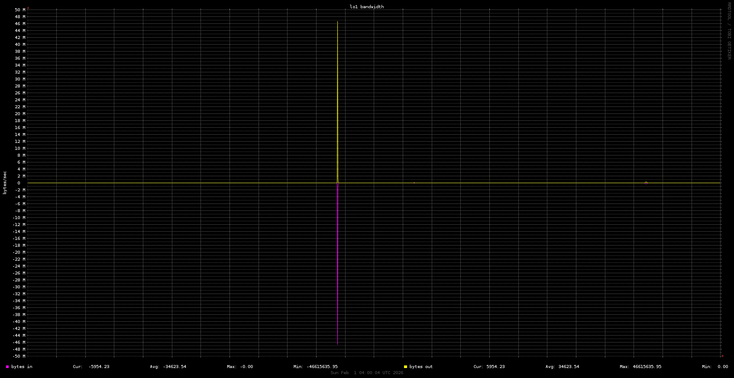Click the red arrow ending the x-axis
The image size is (734, 378).
click(722, 356)
